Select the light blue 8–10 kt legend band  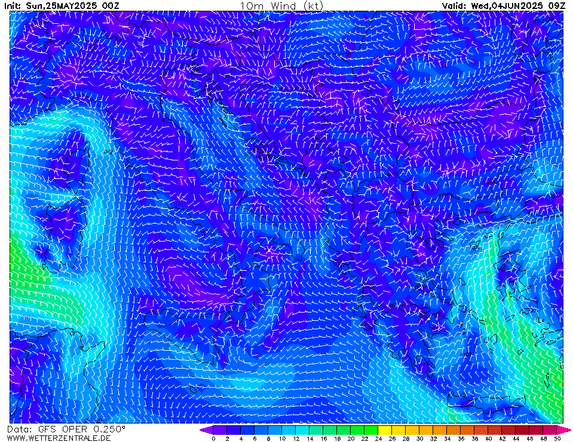[275, 430]
